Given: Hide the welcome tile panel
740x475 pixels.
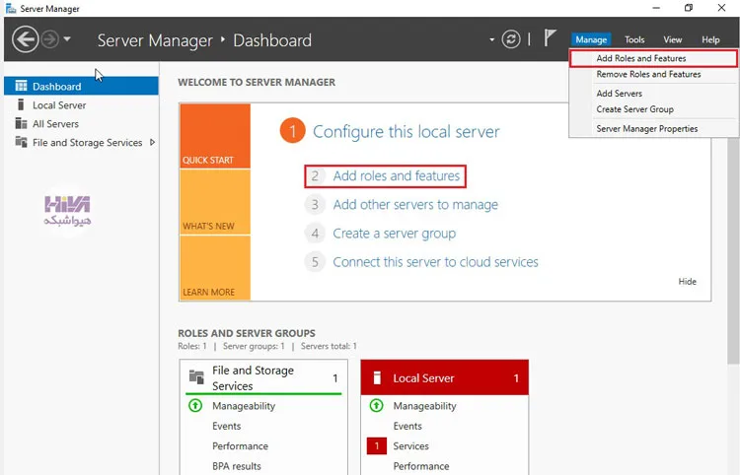Looking at the screenshot, I should pos(687,281).
